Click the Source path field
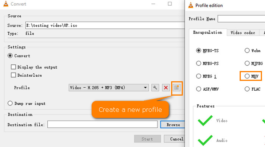This screenshot has width=265, height=147. point(105,25)
